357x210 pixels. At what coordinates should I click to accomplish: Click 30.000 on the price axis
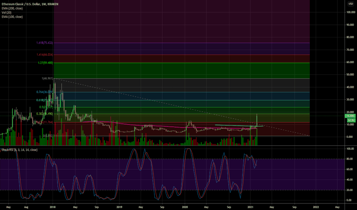coord(350,99)
